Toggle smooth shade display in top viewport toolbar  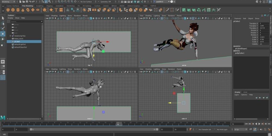tap(91, 18)
